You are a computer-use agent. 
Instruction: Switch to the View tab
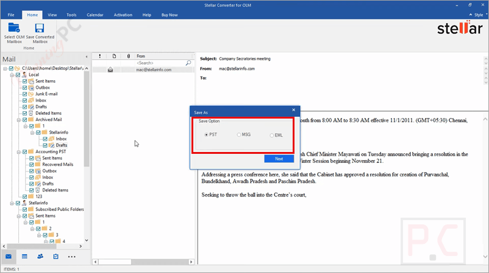tap(52, 15)
